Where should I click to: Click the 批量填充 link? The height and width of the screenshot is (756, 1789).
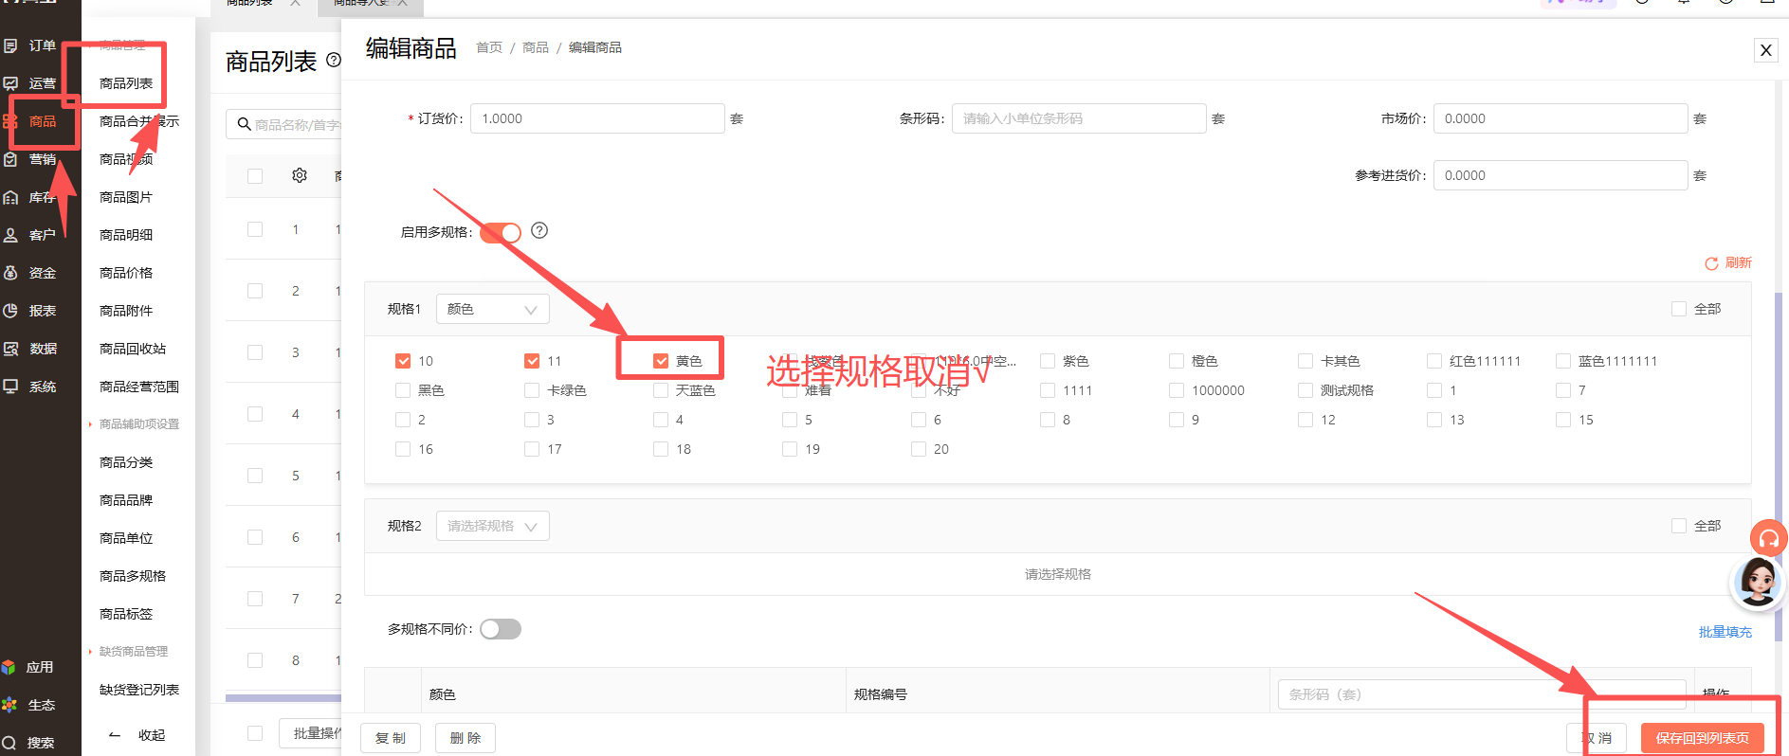1725,632
